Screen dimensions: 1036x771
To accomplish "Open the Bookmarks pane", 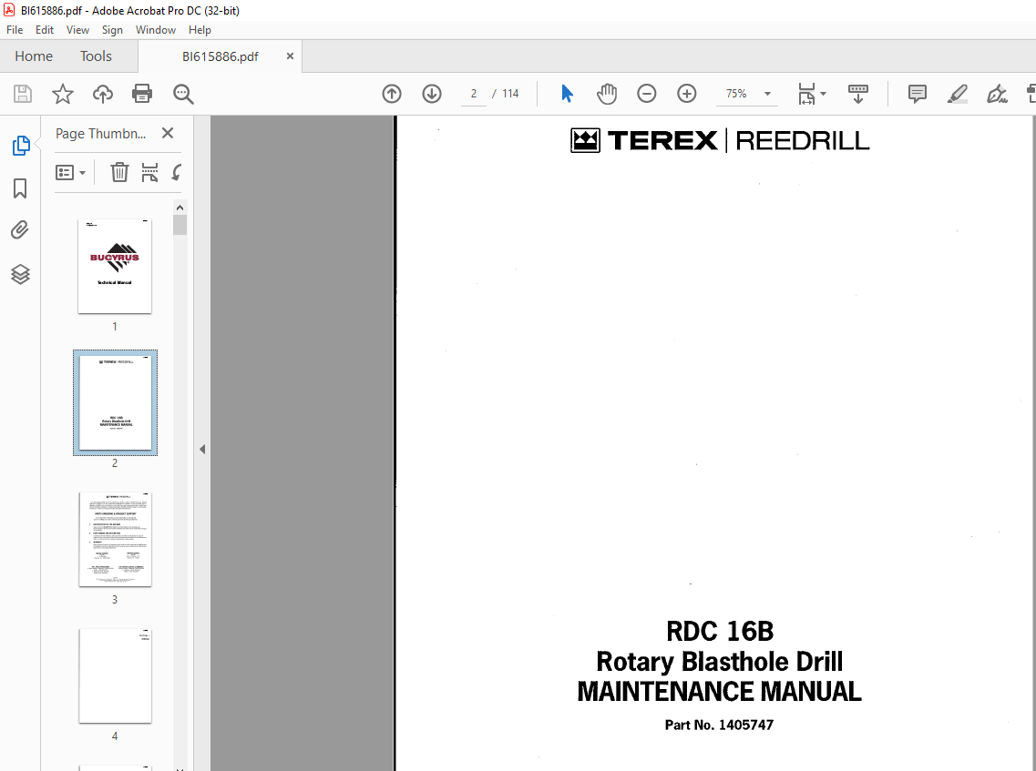I will pos(20,188).
